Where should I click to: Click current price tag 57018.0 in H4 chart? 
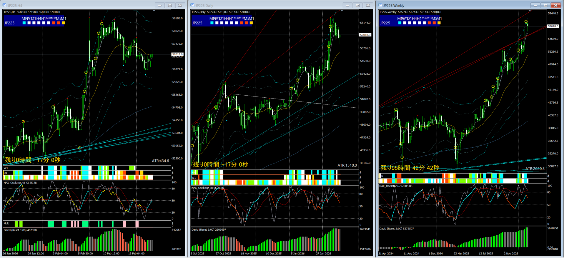click(x=178, y=54)
